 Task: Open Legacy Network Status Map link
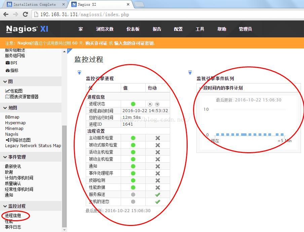coord(33,145)
